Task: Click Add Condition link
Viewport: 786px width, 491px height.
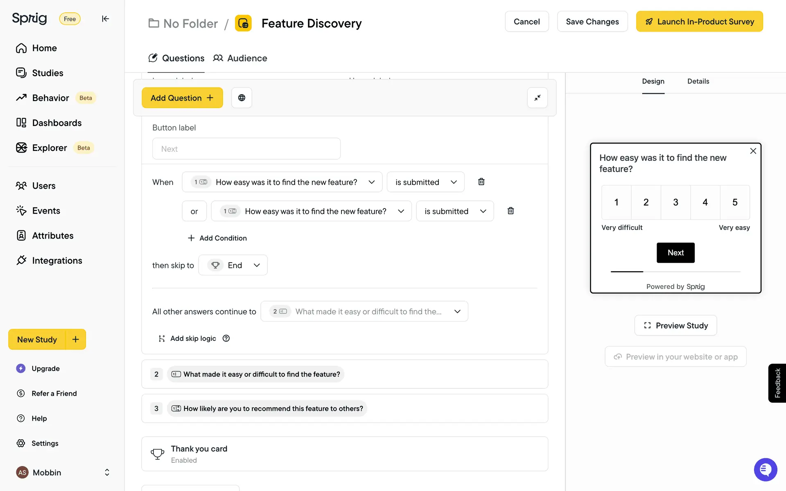Action: pos(217,238)
